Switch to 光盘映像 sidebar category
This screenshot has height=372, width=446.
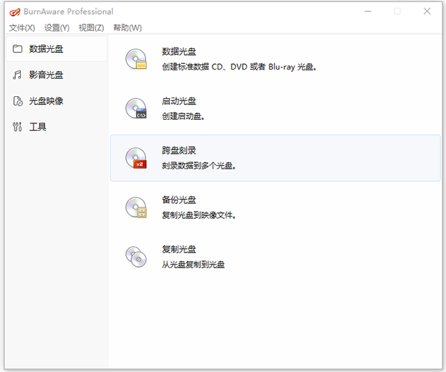56,101
